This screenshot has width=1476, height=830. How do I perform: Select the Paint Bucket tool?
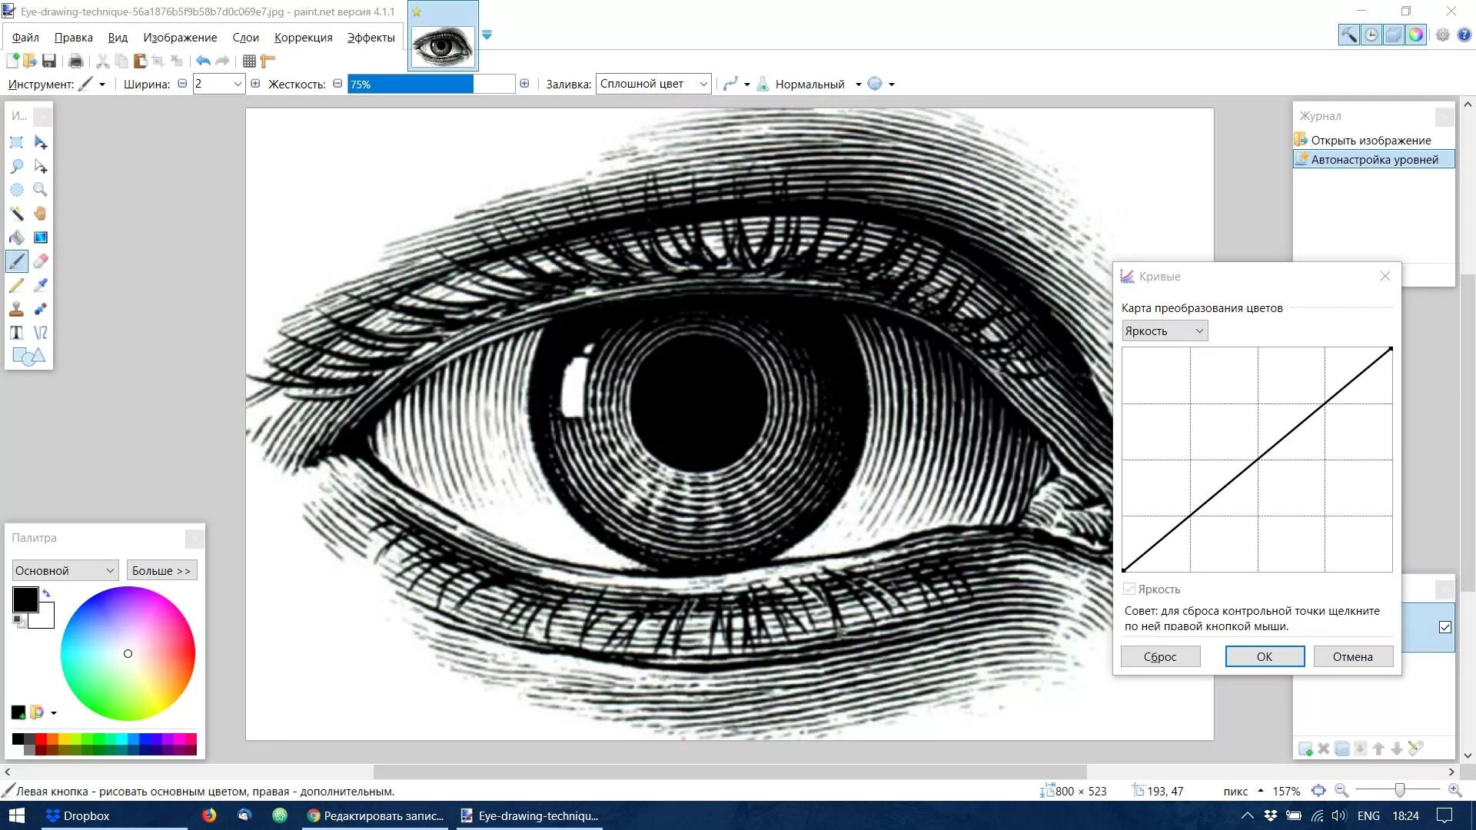tap(16, 237)
